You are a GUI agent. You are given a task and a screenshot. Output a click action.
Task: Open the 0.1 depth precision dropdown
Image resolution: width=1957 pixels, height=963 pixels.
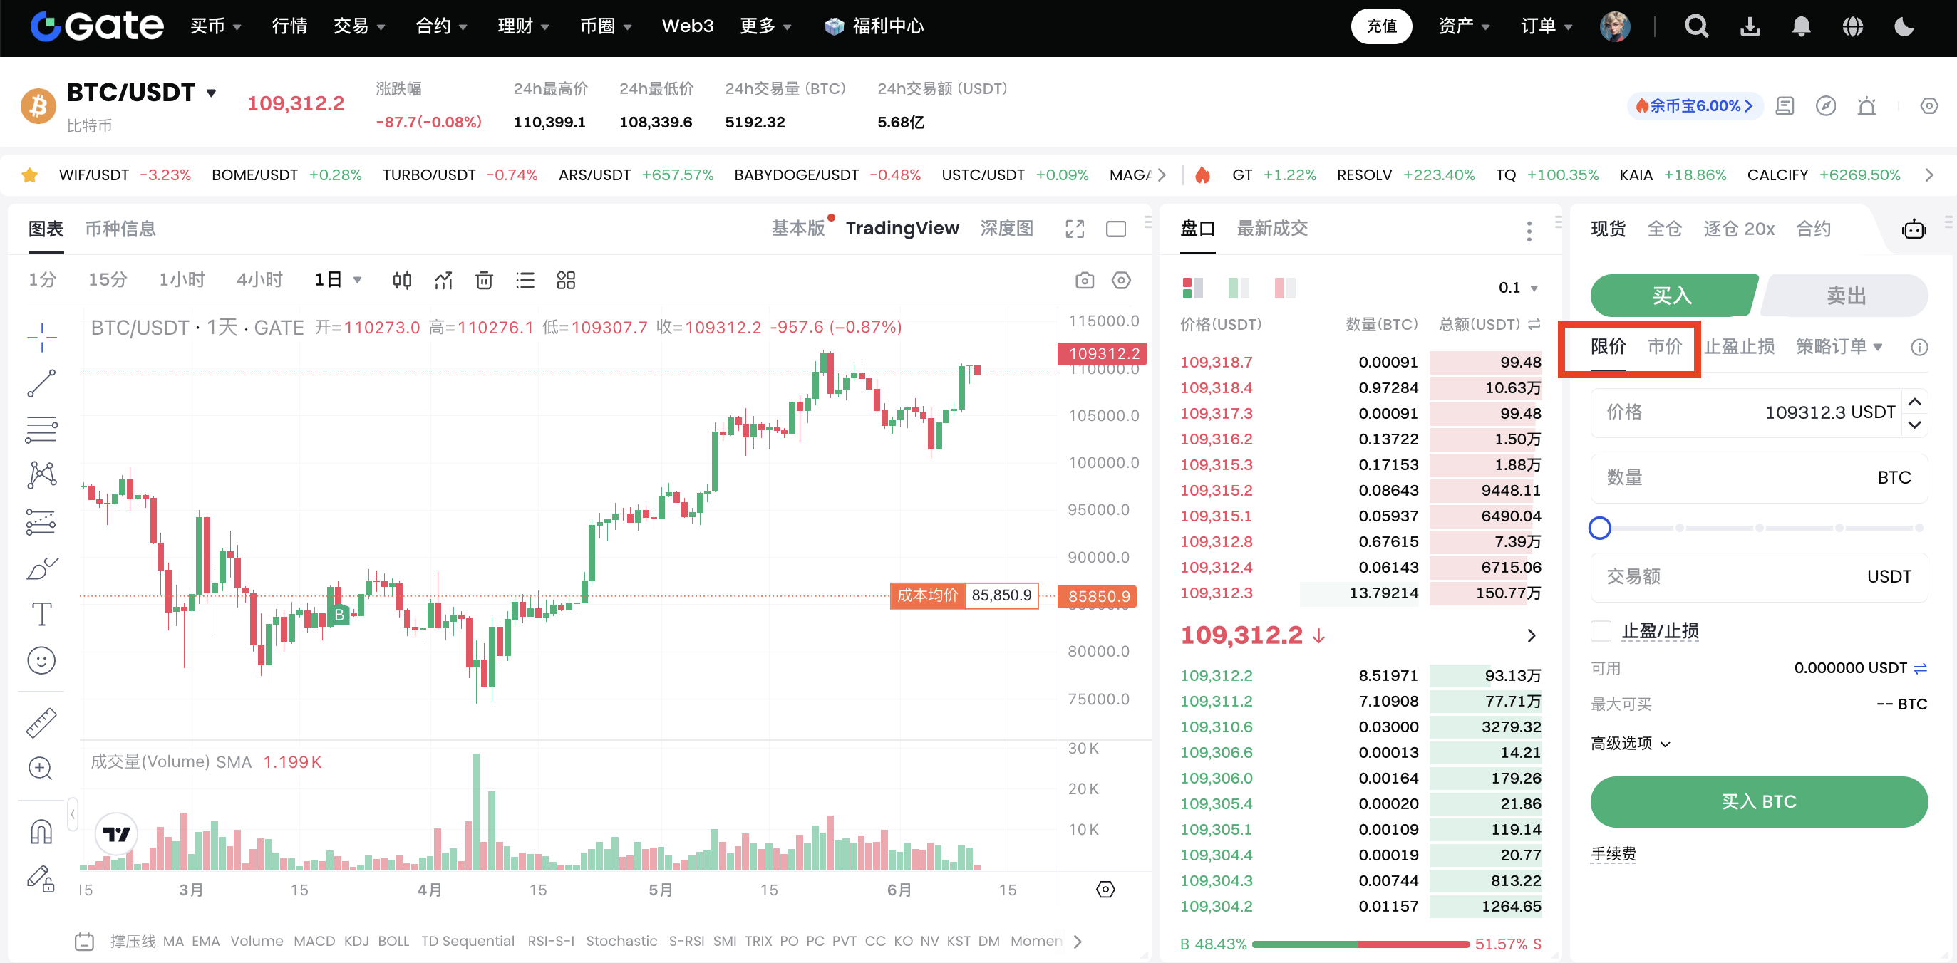1518,288
